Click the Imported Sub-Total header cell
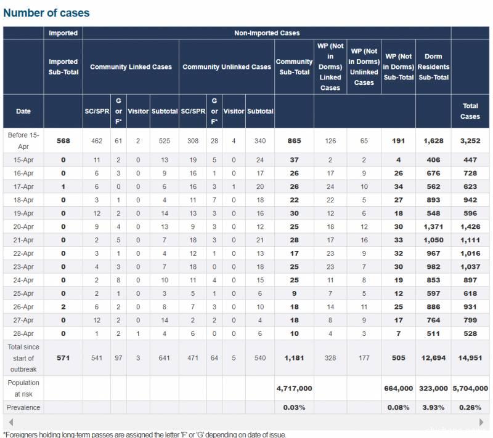The height and width of the screenshot is (438, 493). tap(63, 67)
